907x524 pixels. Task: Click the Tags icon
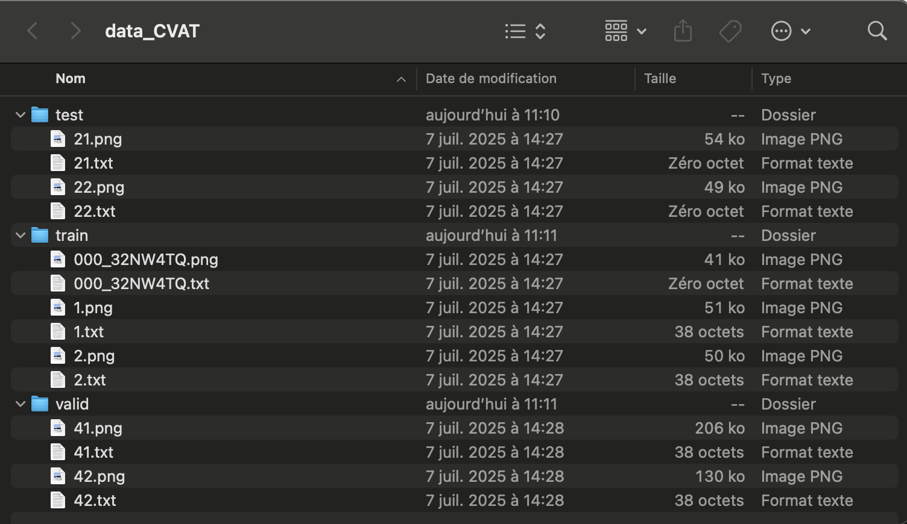point(730,31)
